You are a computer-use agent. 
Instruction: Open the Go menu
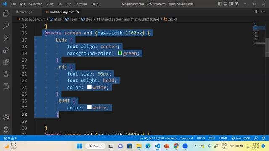(59, 4)
